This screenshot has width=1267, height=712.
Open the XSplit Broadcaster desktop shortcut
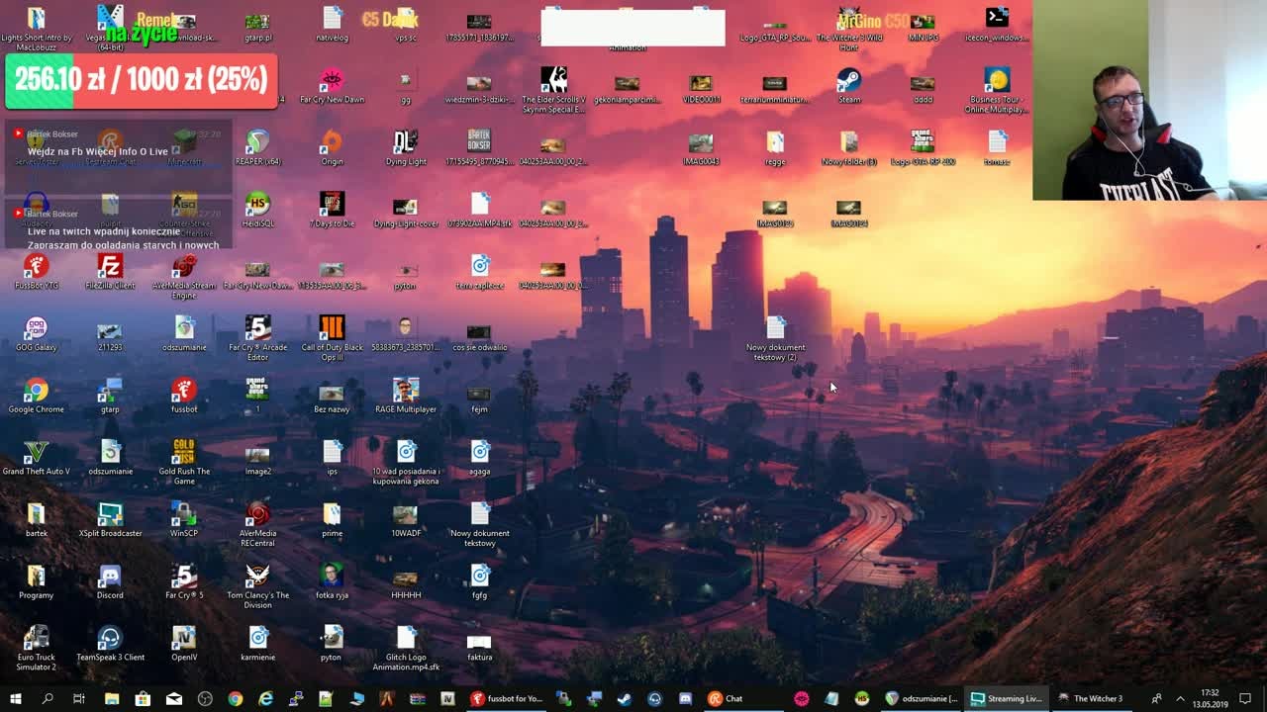[x=110, y=520]
